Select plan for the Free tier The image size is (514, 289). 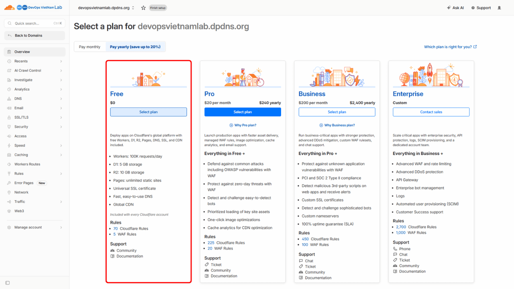[x=149, y=112]
